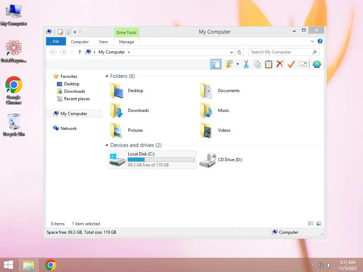Collapse the Folders (6) group
The height and width of the screenshot is (272, 363).
[x=107, y=76]
